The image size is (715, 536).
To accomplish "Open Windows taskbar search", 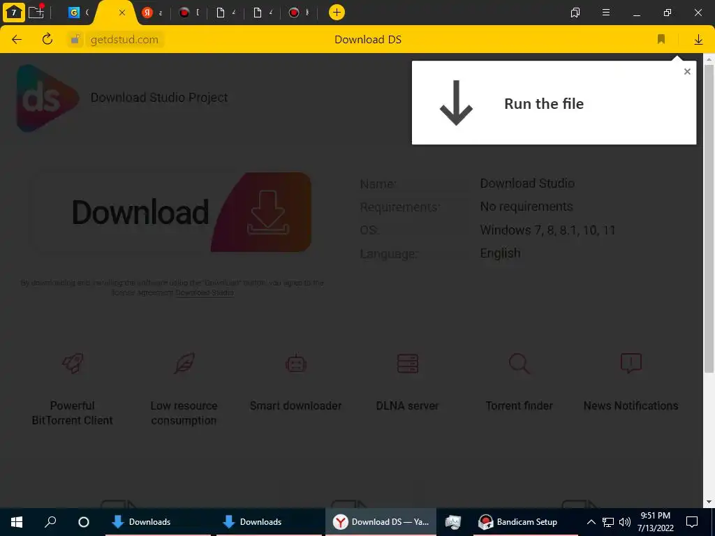I will point(50,522).
